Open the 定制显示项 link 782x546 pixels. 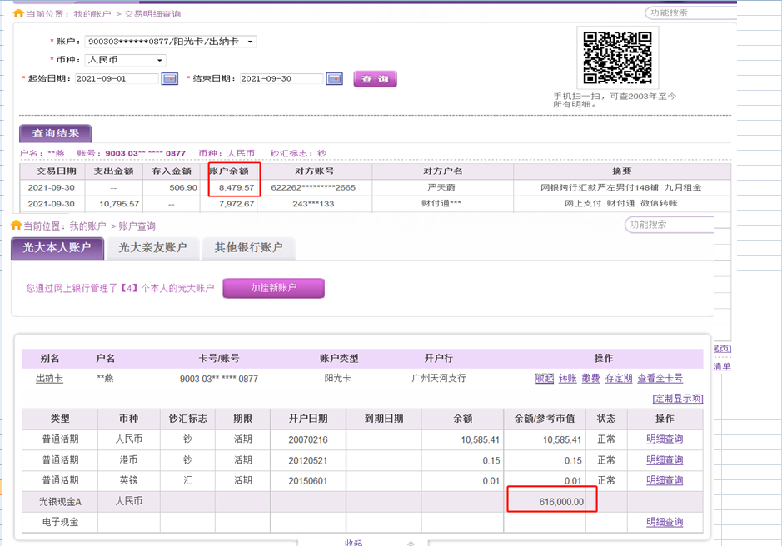pos(678,399)
